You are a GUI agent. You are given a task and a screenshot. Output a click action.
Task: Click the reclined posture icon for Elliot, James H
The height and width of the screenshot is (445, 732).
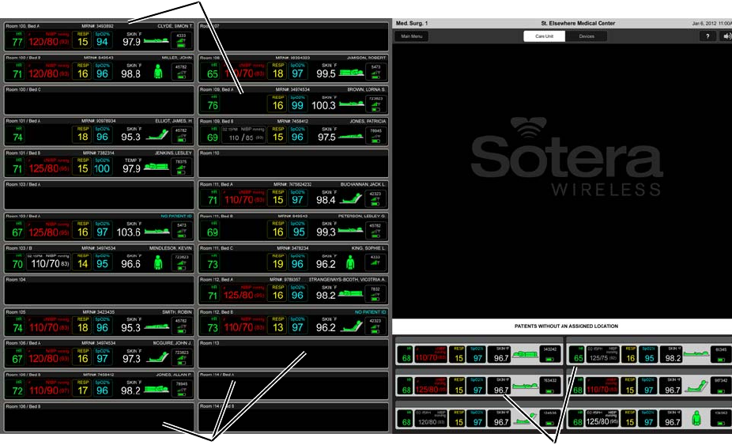pyautogui.click(x=157, y=135)
